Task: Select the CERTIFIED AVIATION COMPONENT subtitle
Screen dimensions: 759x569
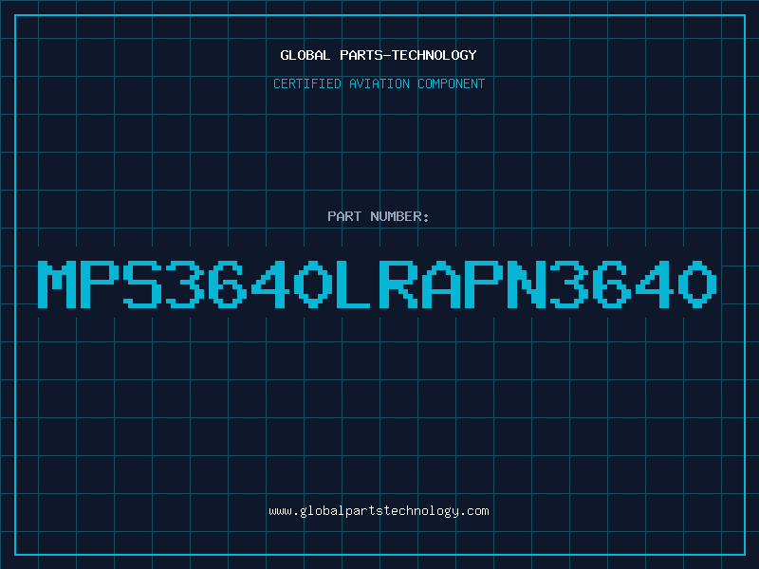Action: coord(379,83)
